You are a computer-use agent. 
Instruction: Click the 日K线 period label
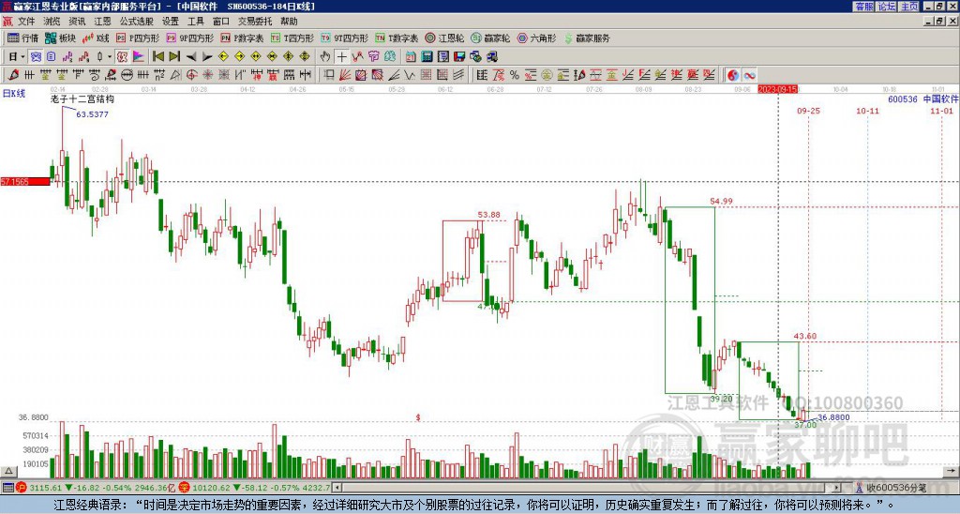14,94
